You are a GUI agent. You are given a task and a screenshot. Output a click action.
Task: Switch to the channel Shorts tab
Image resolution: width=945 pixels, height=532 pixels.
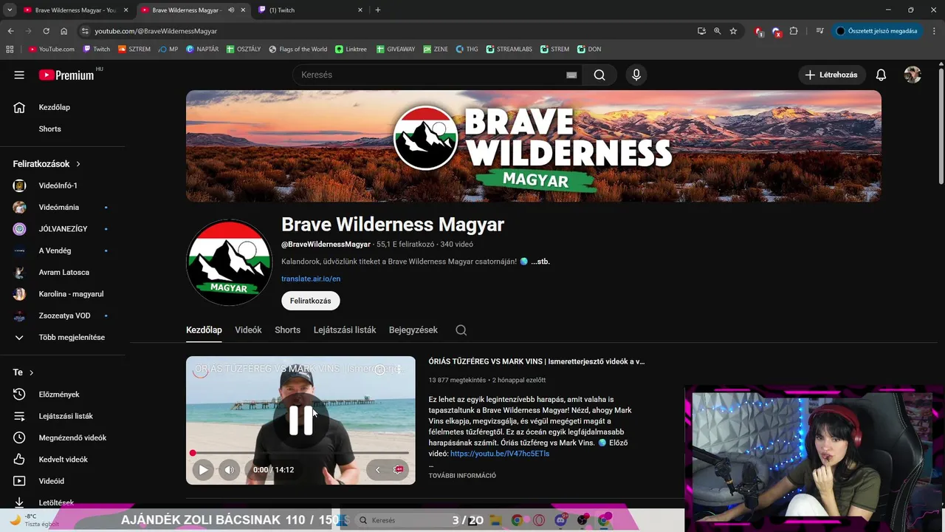(x=287, y=330)
